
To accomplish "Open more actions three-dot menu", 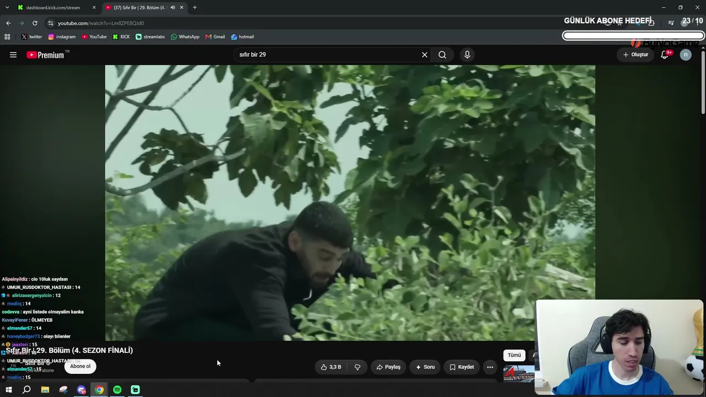I will [490, 367].
